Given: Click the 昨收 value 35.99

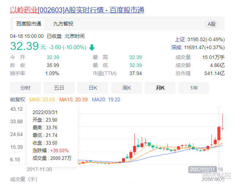Looking at the screenshot, I should [53, 65].
